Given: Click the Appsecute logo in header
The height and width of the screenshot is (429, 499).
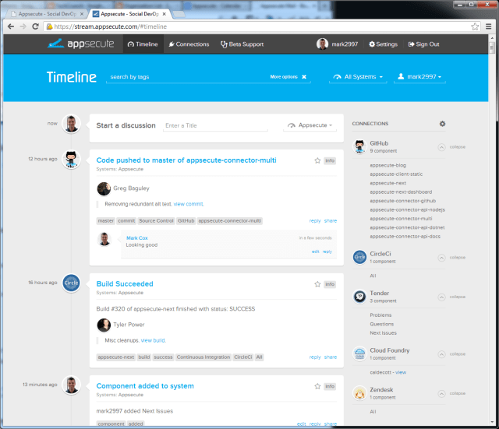Looking at the screenshot, I should pyautogui.click(x=80, y=44).
